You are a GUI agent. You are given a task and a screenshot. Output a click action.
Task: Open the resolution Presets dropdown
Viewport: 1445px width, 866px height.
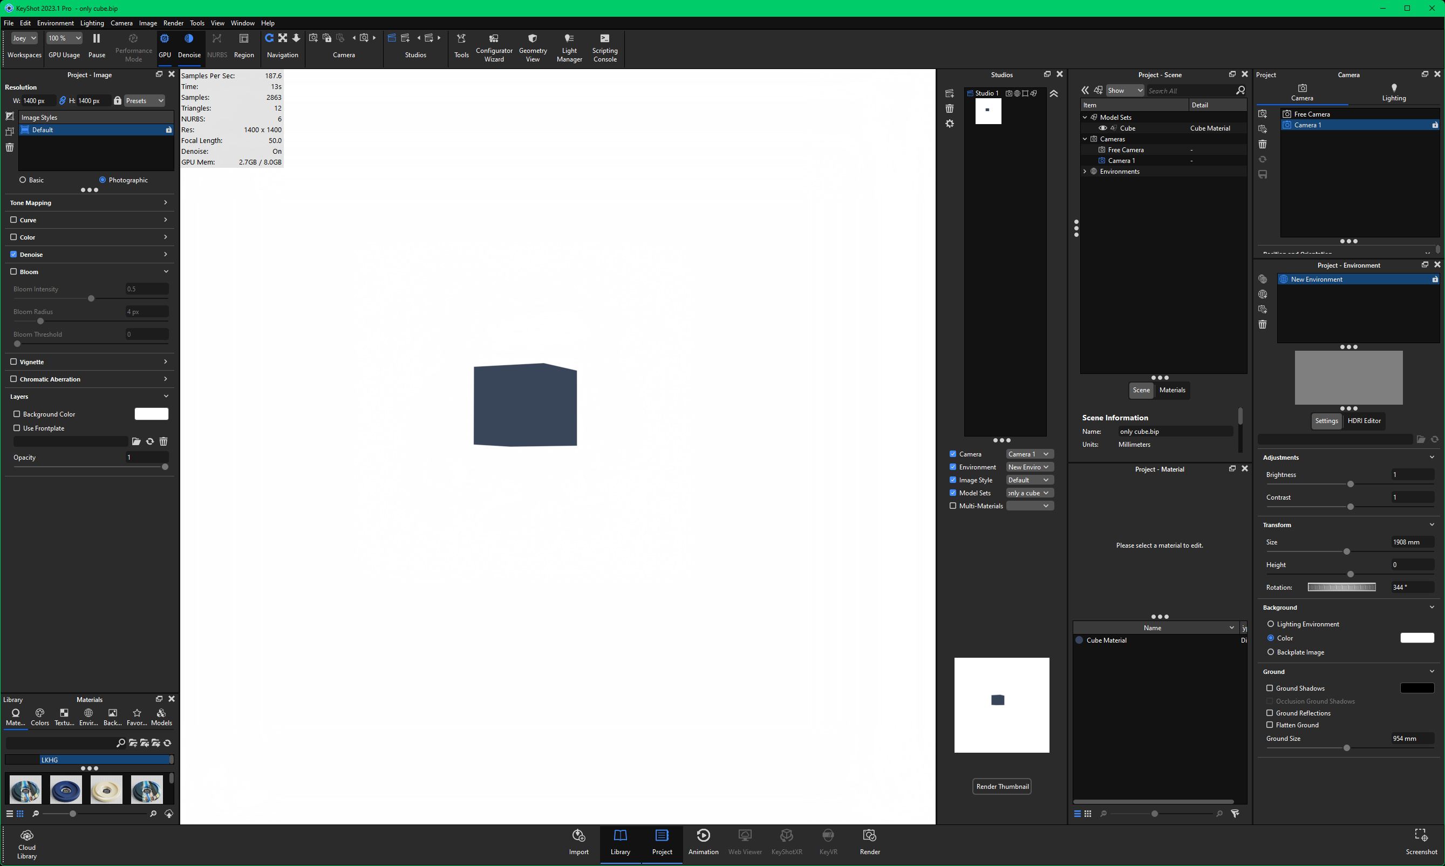pyautogui.click(x=145, y=101)
